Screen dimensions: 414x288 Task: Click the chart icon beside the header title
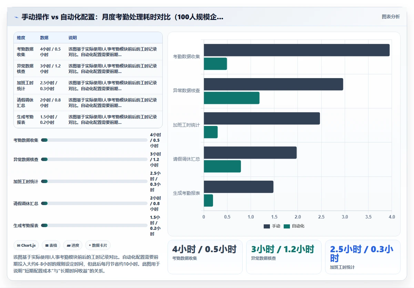point(17,17)
